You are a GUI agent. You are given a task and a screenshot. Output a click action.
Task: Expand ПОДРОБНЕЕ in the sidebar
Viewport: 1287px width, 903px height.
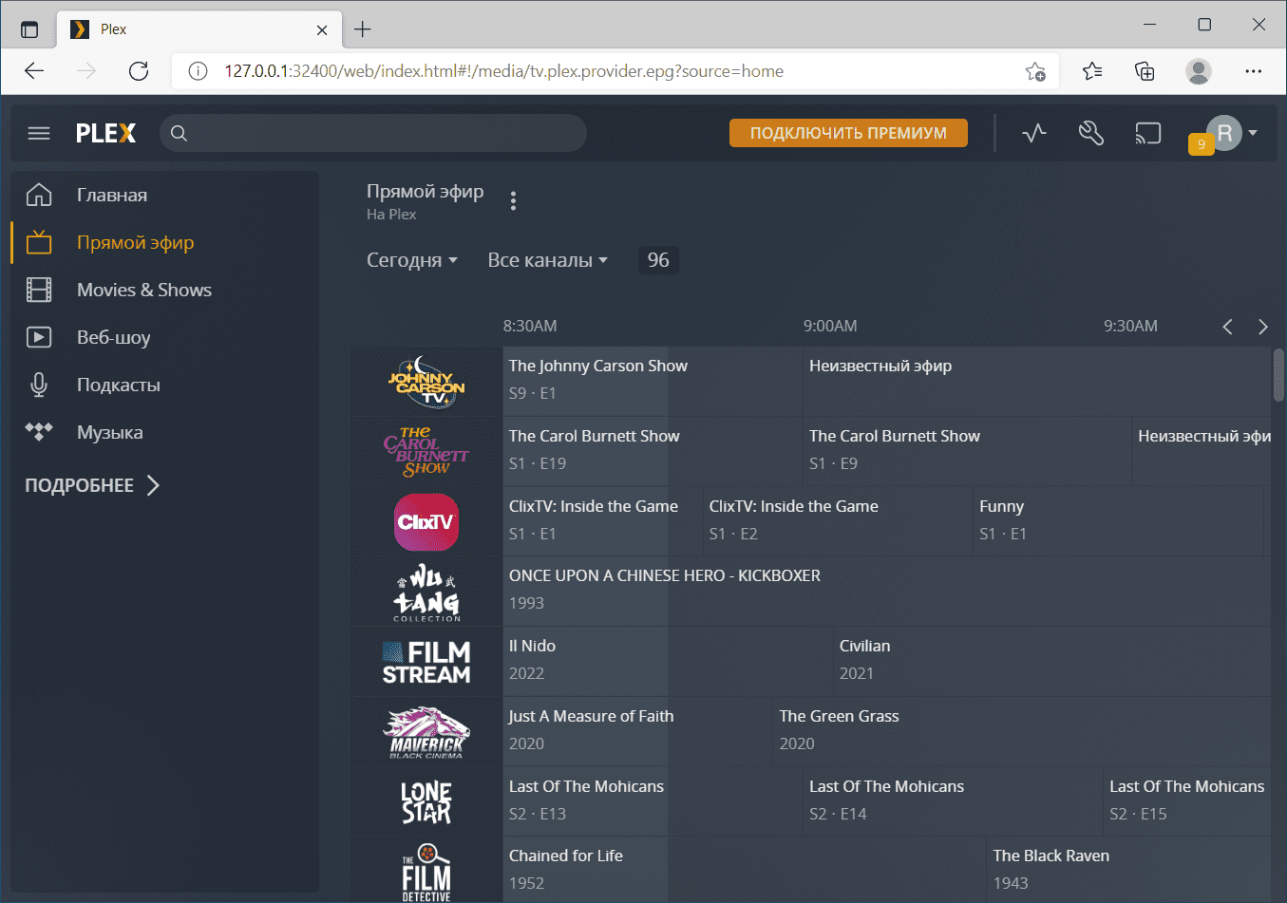(92, 485)
